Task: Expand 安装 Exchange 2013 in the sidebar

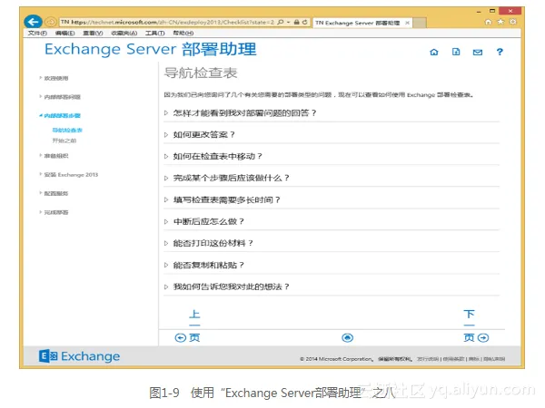Action: coord(70,174)
